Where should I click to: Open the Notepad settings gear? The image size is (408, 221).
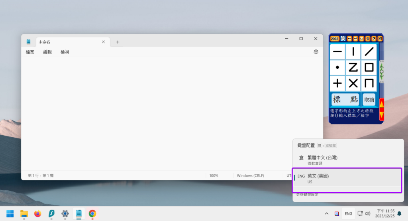(x=316, y=52)
